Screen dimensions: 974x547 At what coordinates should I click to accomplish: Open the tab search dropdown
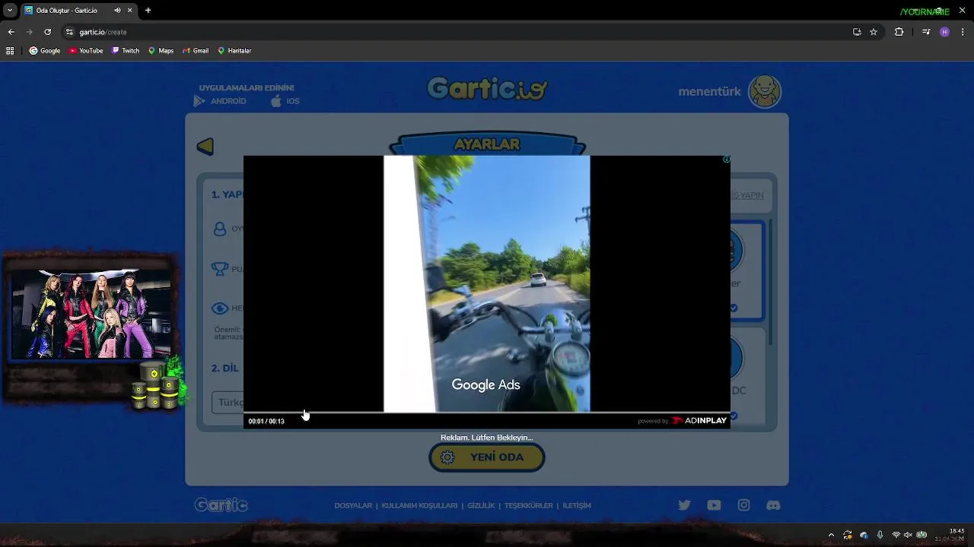pos(10,11)
